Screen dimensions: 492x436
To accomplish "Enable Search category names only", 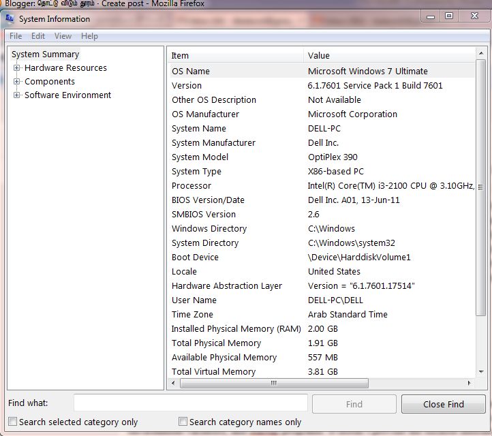I will [183, 421].
